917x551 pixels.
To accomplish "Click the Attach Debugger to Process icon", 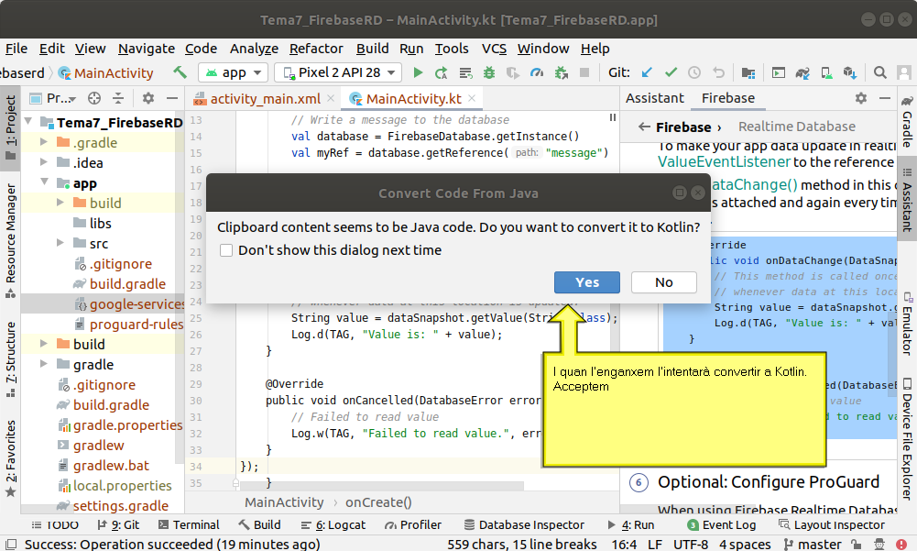I will tap(561, 72).
